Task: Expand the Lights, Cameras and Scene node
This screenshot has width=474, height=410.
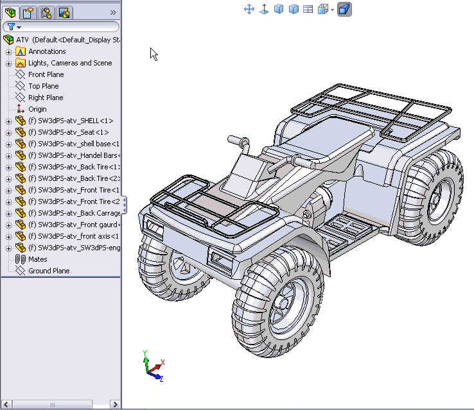Action: pos(8,63)
